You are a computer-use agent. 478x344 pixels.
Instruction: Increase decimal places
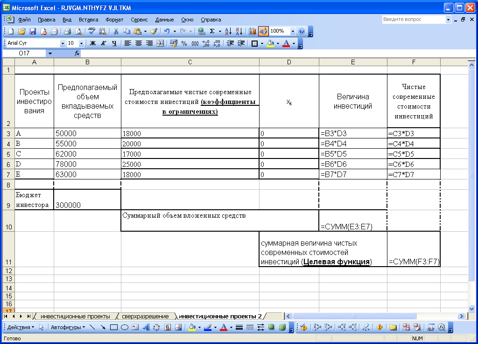click(206, 43)
